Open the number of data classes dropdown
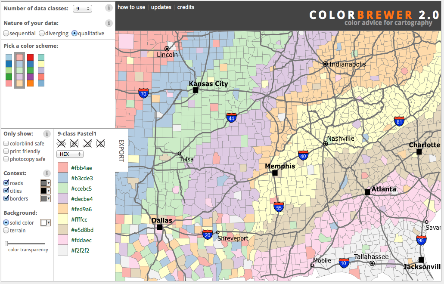Screen dimensions: 444x284 [x=82, y=9]
